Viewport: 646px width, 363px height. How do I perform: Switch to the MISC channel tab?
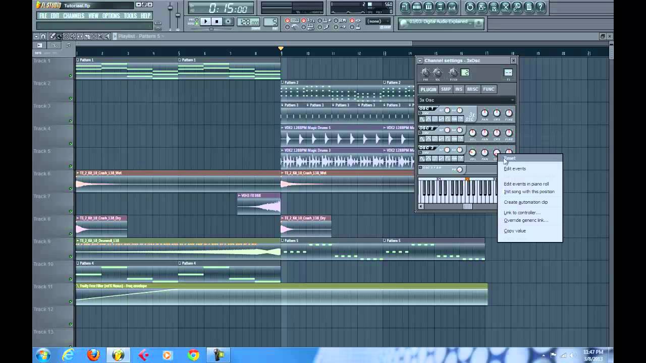click(473, 89)
